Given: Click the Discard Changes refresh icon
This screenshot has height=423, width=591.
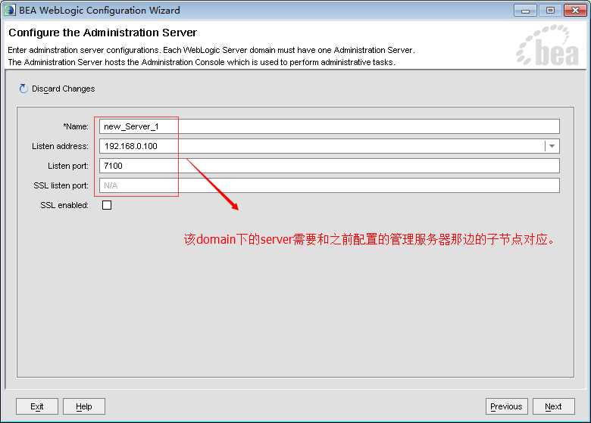Looking at the screenshot, I should pyautogui.click(x=23, y=89).
